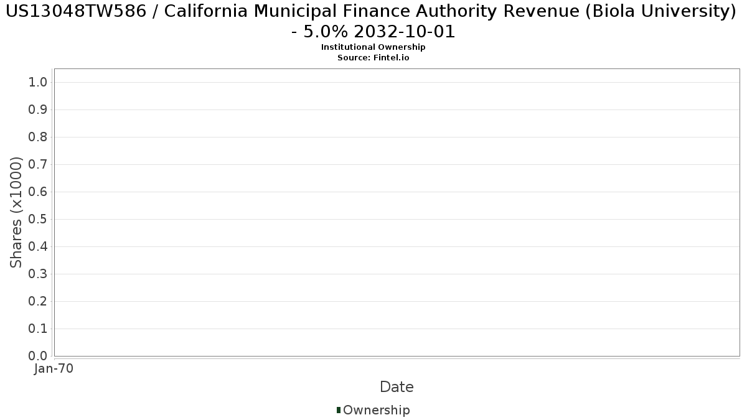This screenshot has height=420, width=747.
Task: Click the 0.5 y-axis tick label
Action: pos(38,220)
